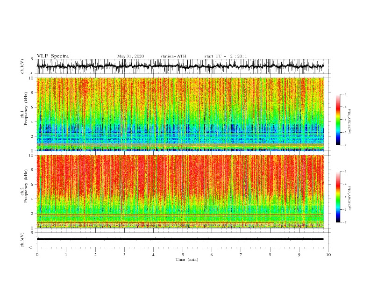Click the "6" kHz tick on ch.1 frequency axis
370x286 pixels.
pos(32,107)
